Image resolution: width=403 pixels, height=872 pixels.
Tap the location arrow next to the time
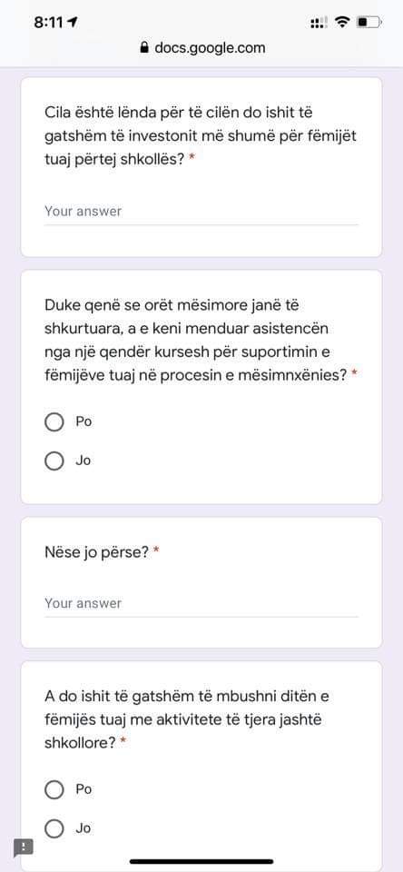pos(72,22)
